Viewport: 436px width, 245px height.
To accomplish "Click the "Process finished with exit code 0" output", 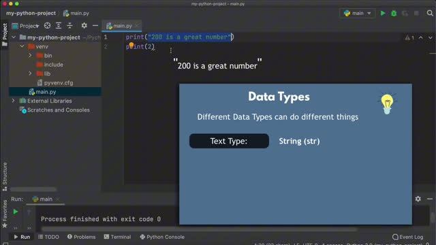I will [101, 219].
